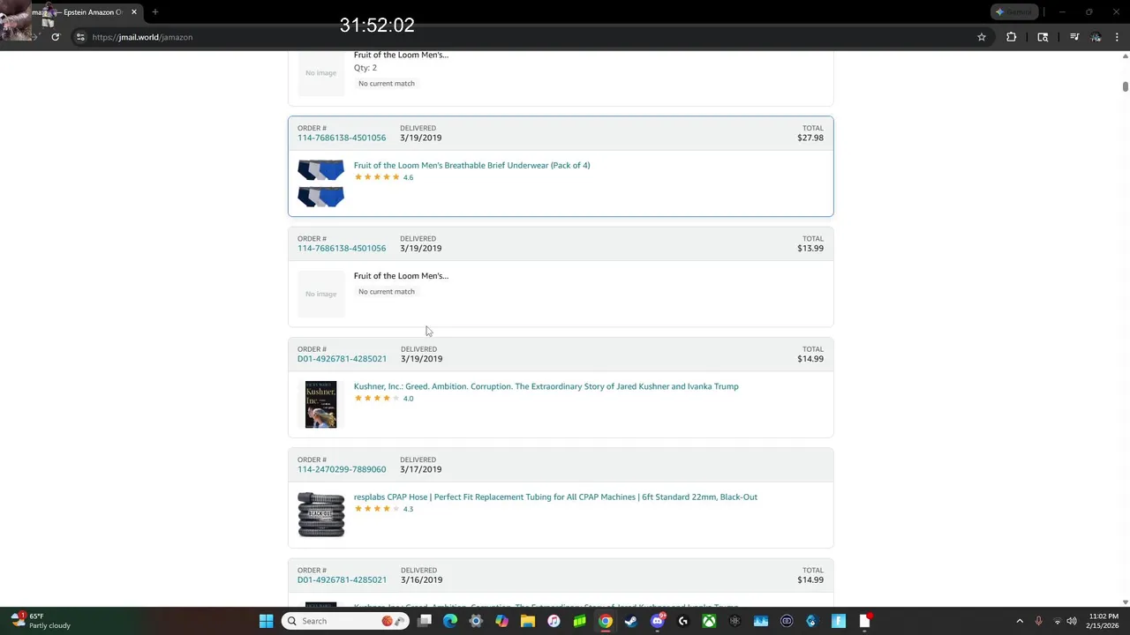Screen dimensions: 1130x635
Task: Click the taskbar Search box
Action: coord(345,621)
